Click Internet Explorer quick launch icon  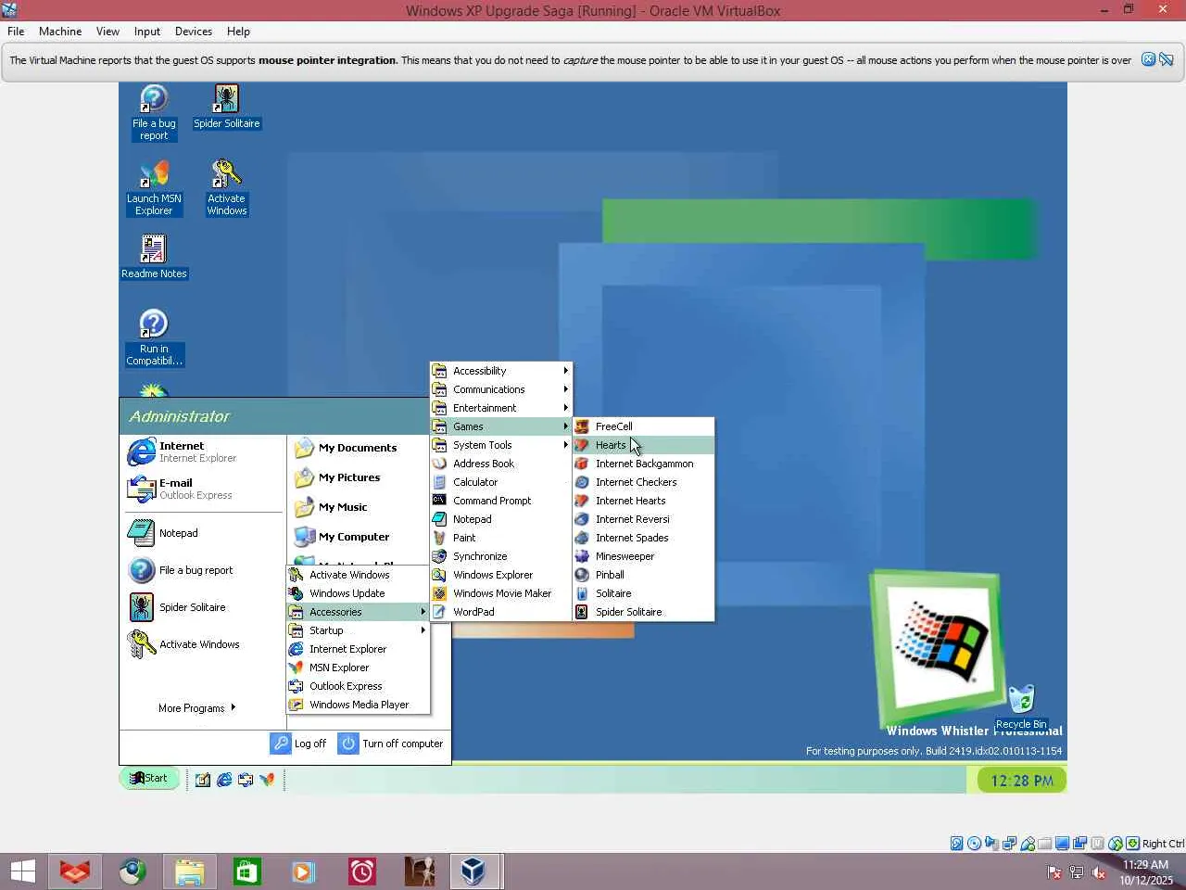tap(224, 780)
